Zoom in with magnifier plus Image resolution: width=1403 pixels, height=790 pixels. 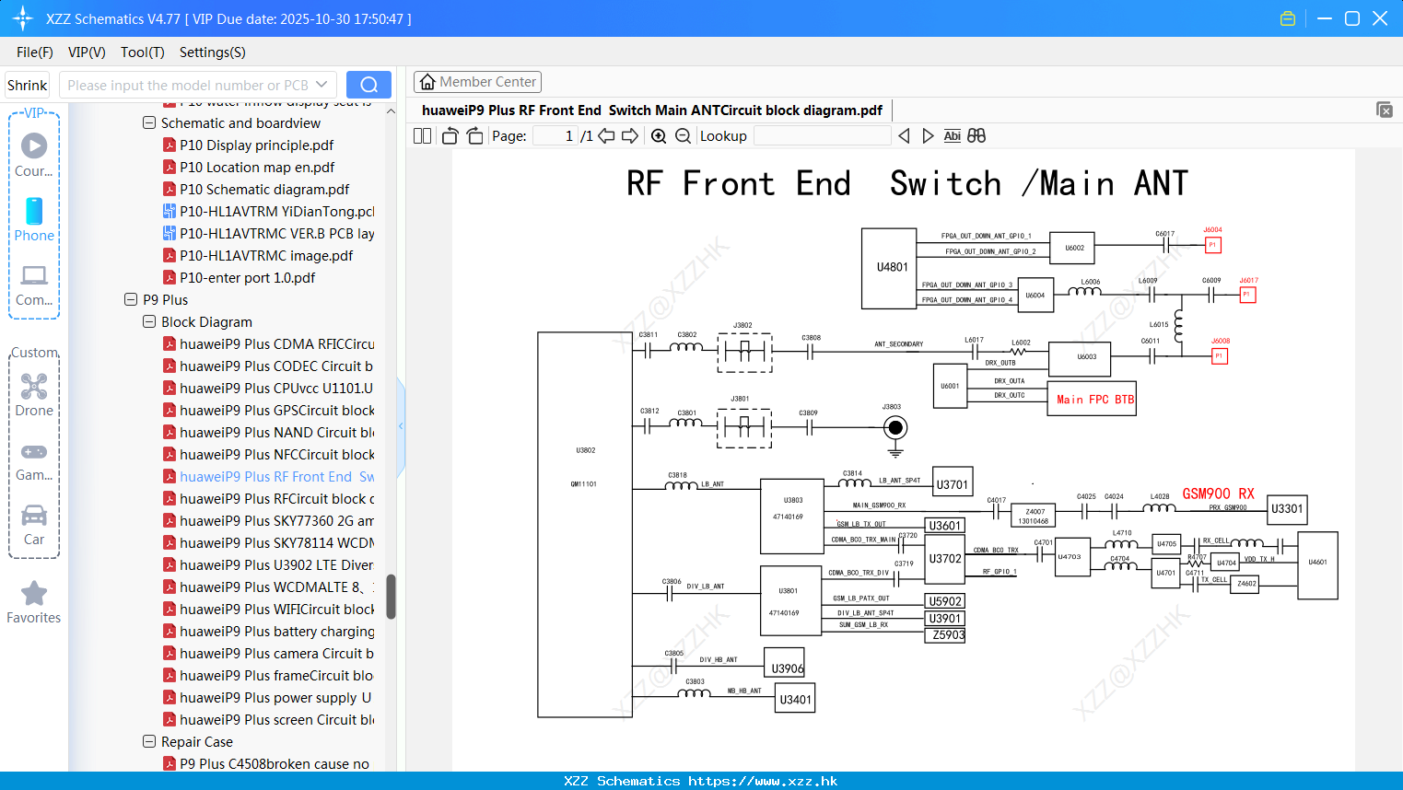click(x=659, y=136)
